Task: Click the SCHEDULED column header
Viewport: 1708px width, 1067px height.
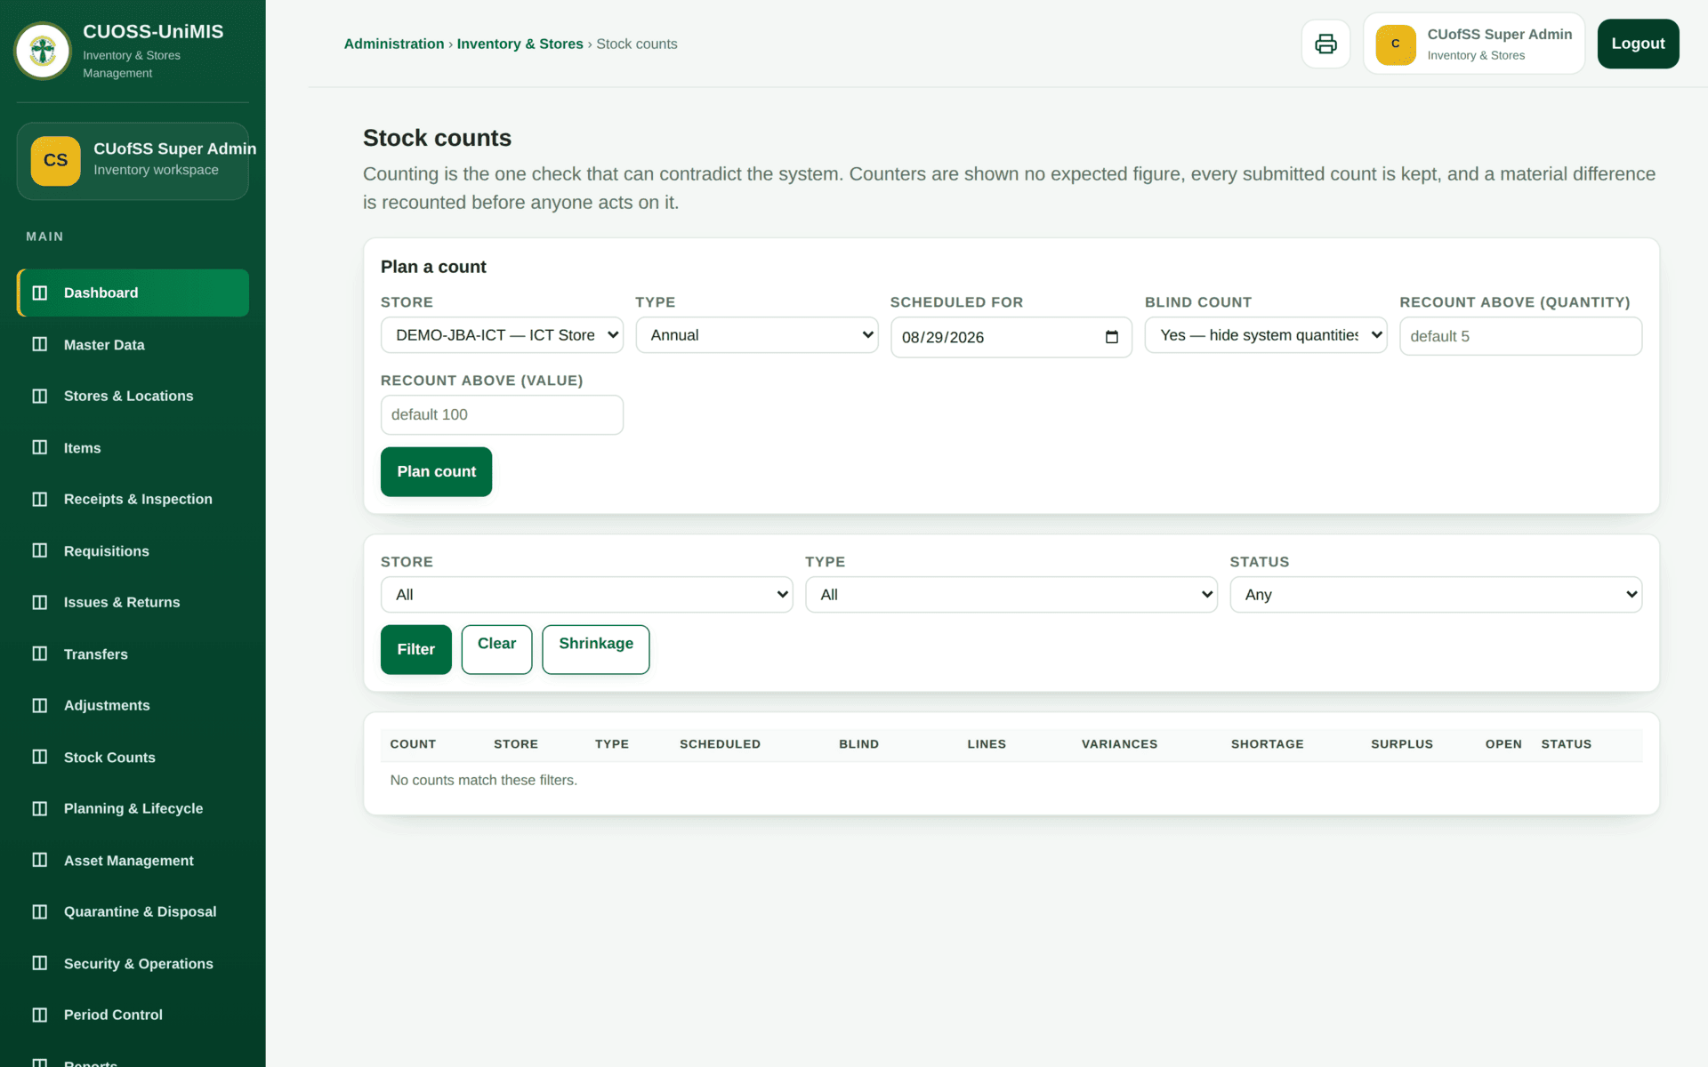Action: coord(720,744)
